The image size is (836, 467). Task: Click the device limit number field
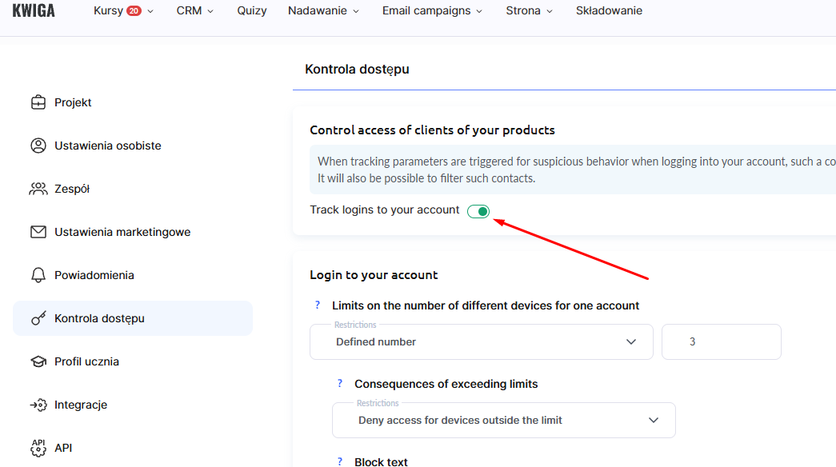(721, 341)
